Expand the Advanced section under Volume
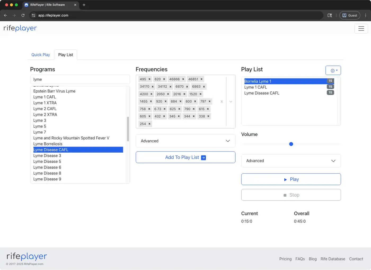371x270 pixels. (x=291, y=161)
